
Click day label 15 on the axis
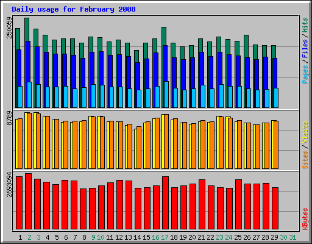[146, 237]
